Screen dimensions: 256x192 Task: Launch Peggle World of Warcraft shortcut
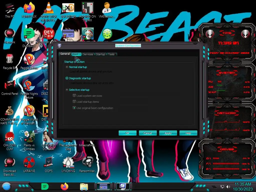tap(29, 115)
